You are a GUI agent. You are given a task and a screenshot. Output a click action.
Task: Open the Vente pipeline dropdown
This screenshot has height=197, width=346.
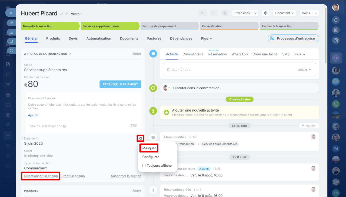[x=76, y=14]
